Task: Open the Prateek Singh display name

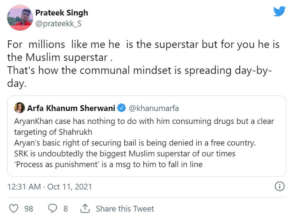Action: tap(61, 13)
